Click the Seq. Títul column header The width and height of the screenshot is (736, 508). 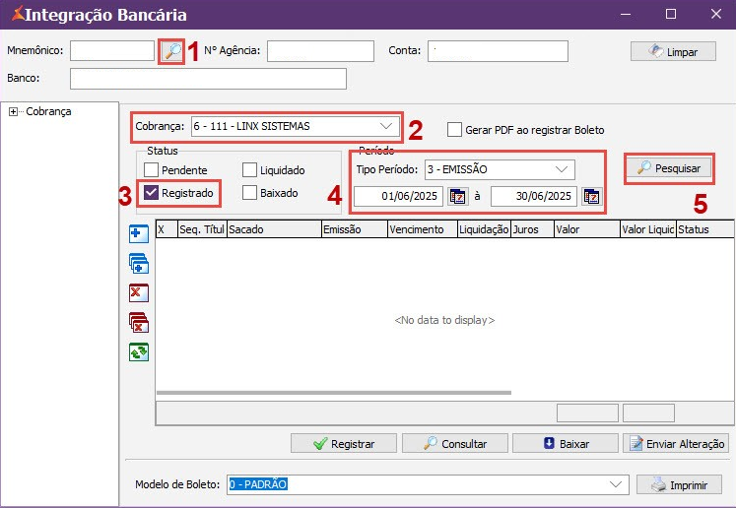(202, 229)
